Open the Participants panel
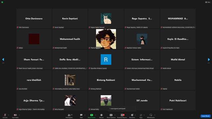This screenshot has height=119, width=212. coord(69,116)
